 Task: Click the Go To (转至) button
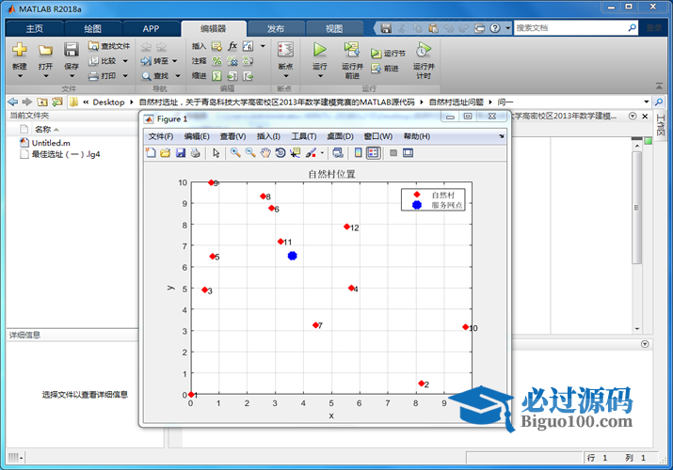point(155,61)
